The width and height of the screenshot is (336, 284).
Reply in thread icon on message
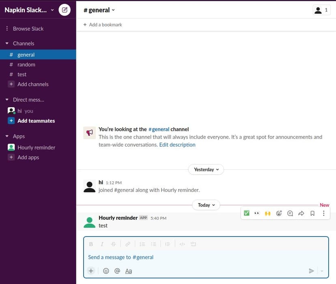(290, 213)
